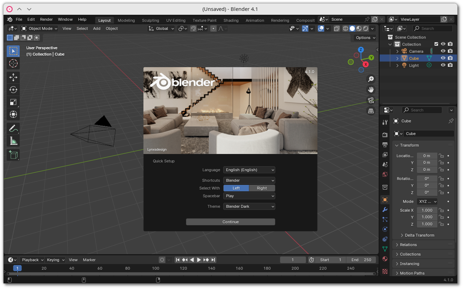Open the viewport Options button
The height and width of the screenshot is (289, 463).
pyautogui.click(x=365, y=38)
